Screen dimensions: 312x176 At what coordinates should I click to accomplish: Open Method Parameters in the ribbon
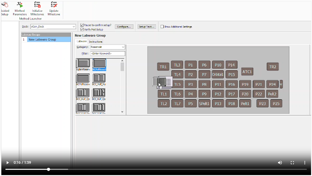(x=20, y=8)
